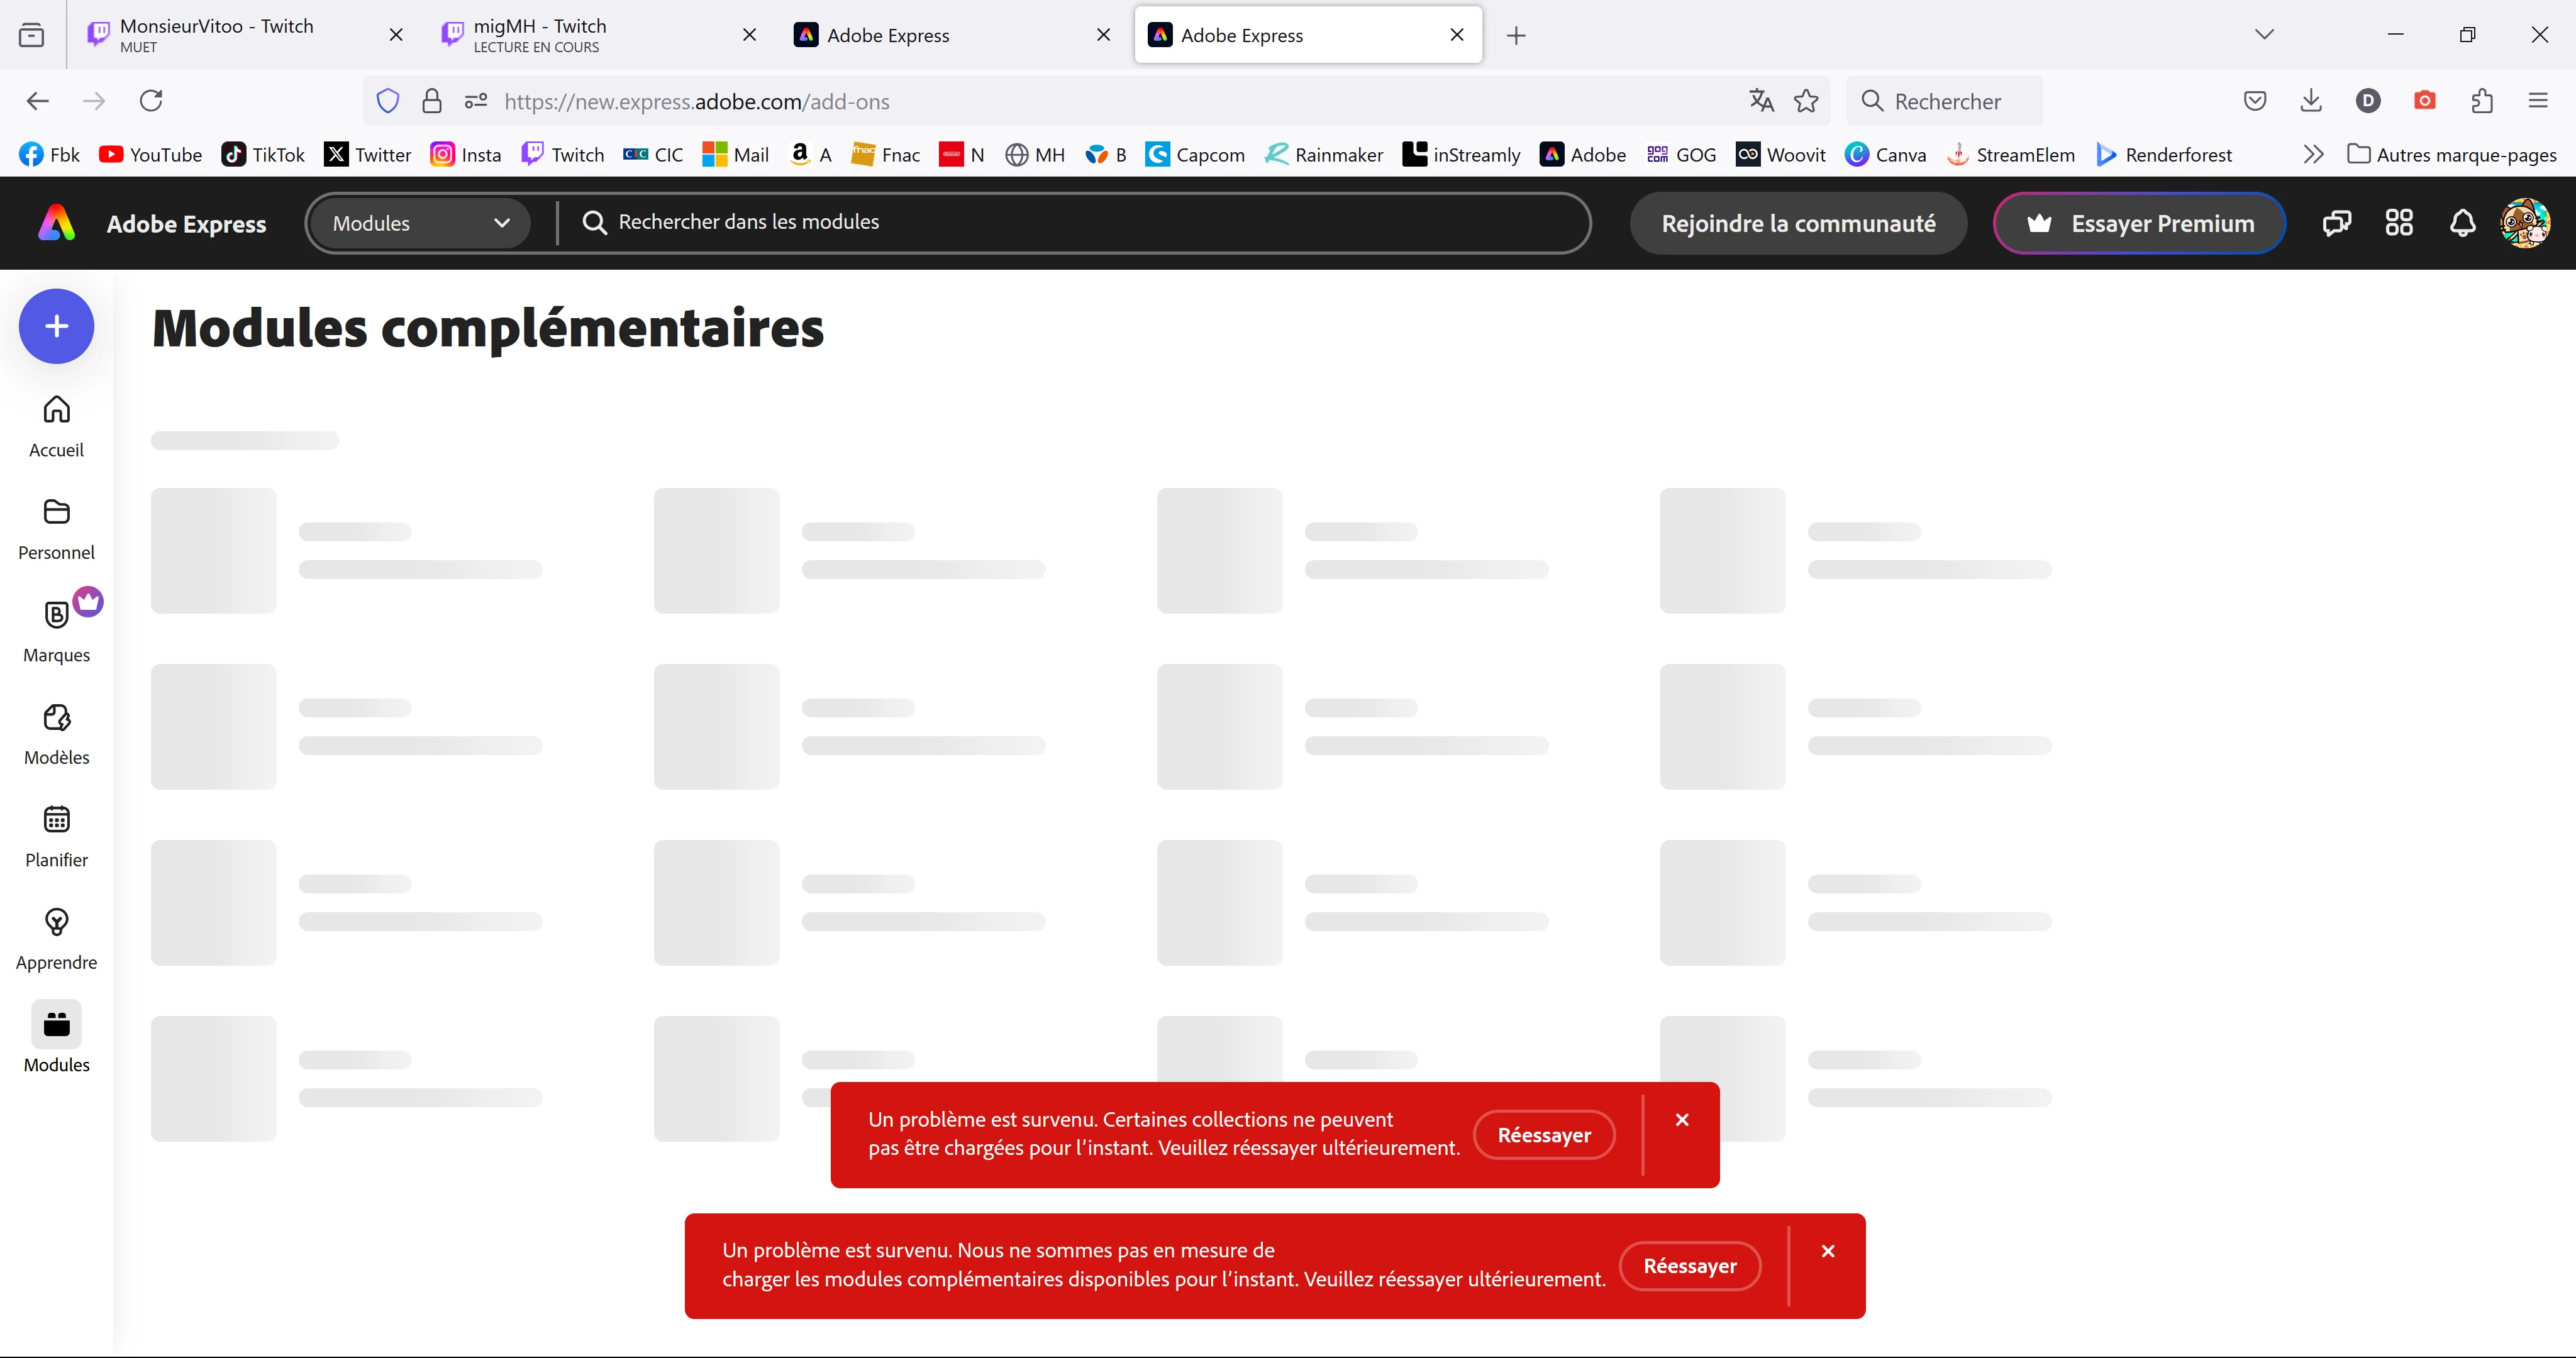
Task: Open Marques brands in sidebar
Action: pos(56,630)
